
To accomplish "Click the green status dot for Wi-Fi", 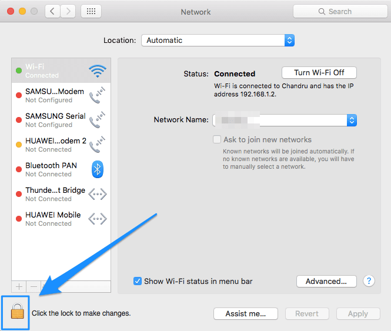I will pyautogui.click(x=19, y=71).
